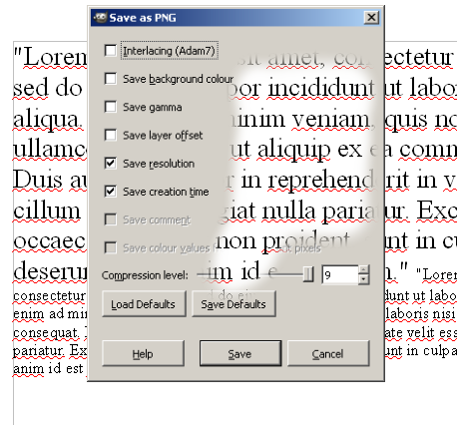Decrease compression level with down arrow
The width and height of the screenshot is (457, 425).
364,279
